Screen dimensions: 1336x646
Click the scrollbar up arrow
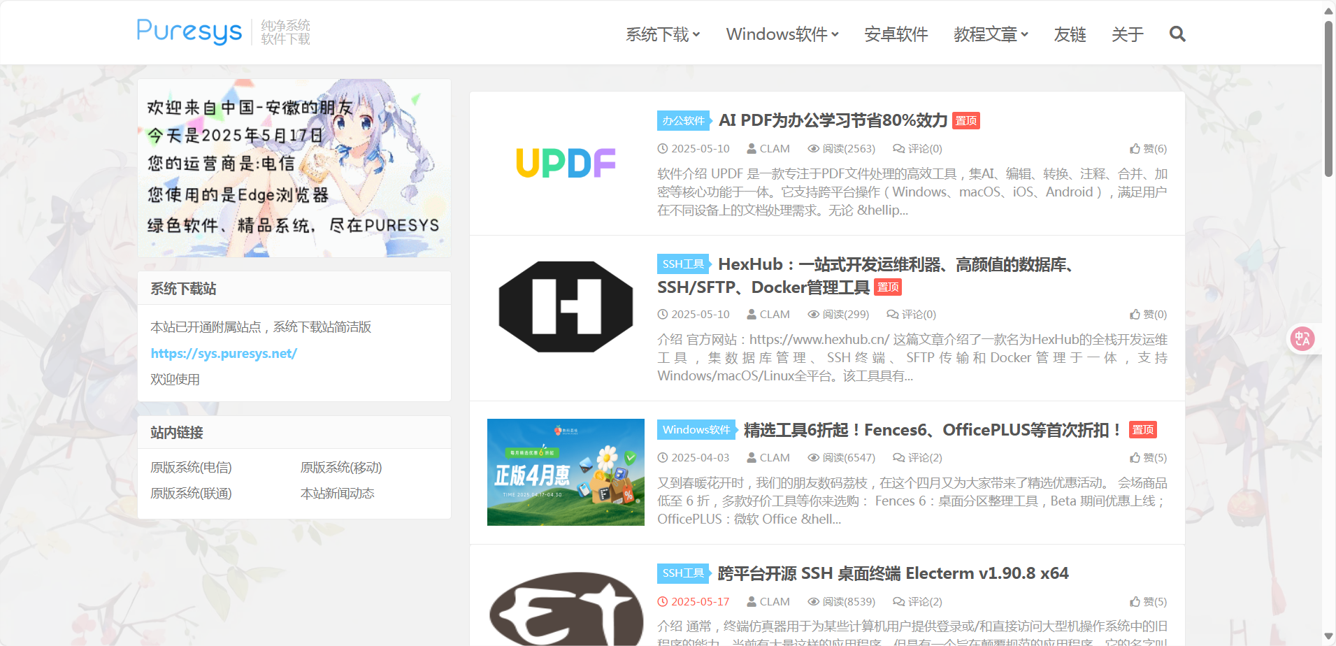coord(1328,10)
